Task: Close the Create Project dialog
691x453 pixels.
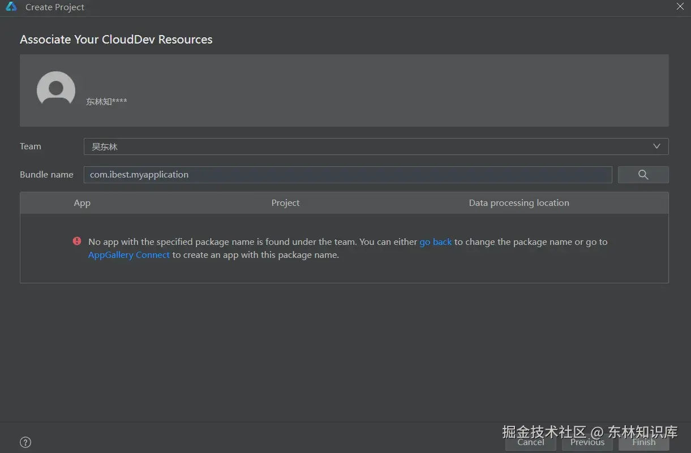Action: (x=680, y=6)
